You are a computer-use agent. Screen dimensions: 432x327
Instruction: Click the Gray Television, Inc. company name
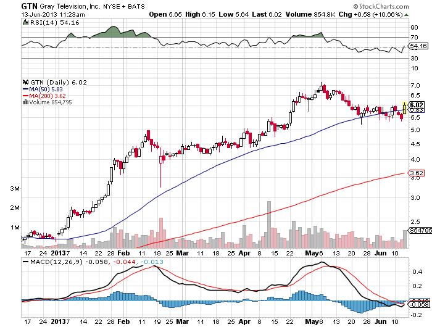pos(70,6)
